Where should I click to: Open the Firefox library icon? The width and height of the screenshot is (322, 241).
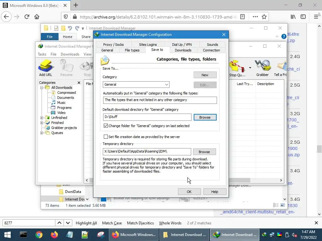pos(293,17)
